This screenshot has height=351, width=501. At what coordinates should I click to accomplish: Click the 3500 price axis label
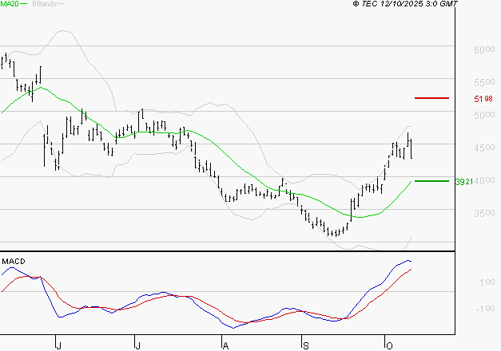coord(484,213)
